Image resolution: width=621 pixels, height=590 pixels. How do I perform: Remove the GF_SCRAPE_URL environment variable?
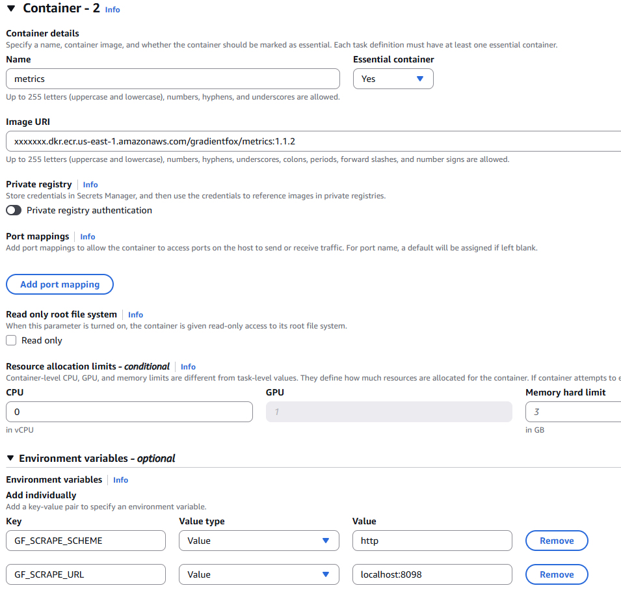(556, 574)
